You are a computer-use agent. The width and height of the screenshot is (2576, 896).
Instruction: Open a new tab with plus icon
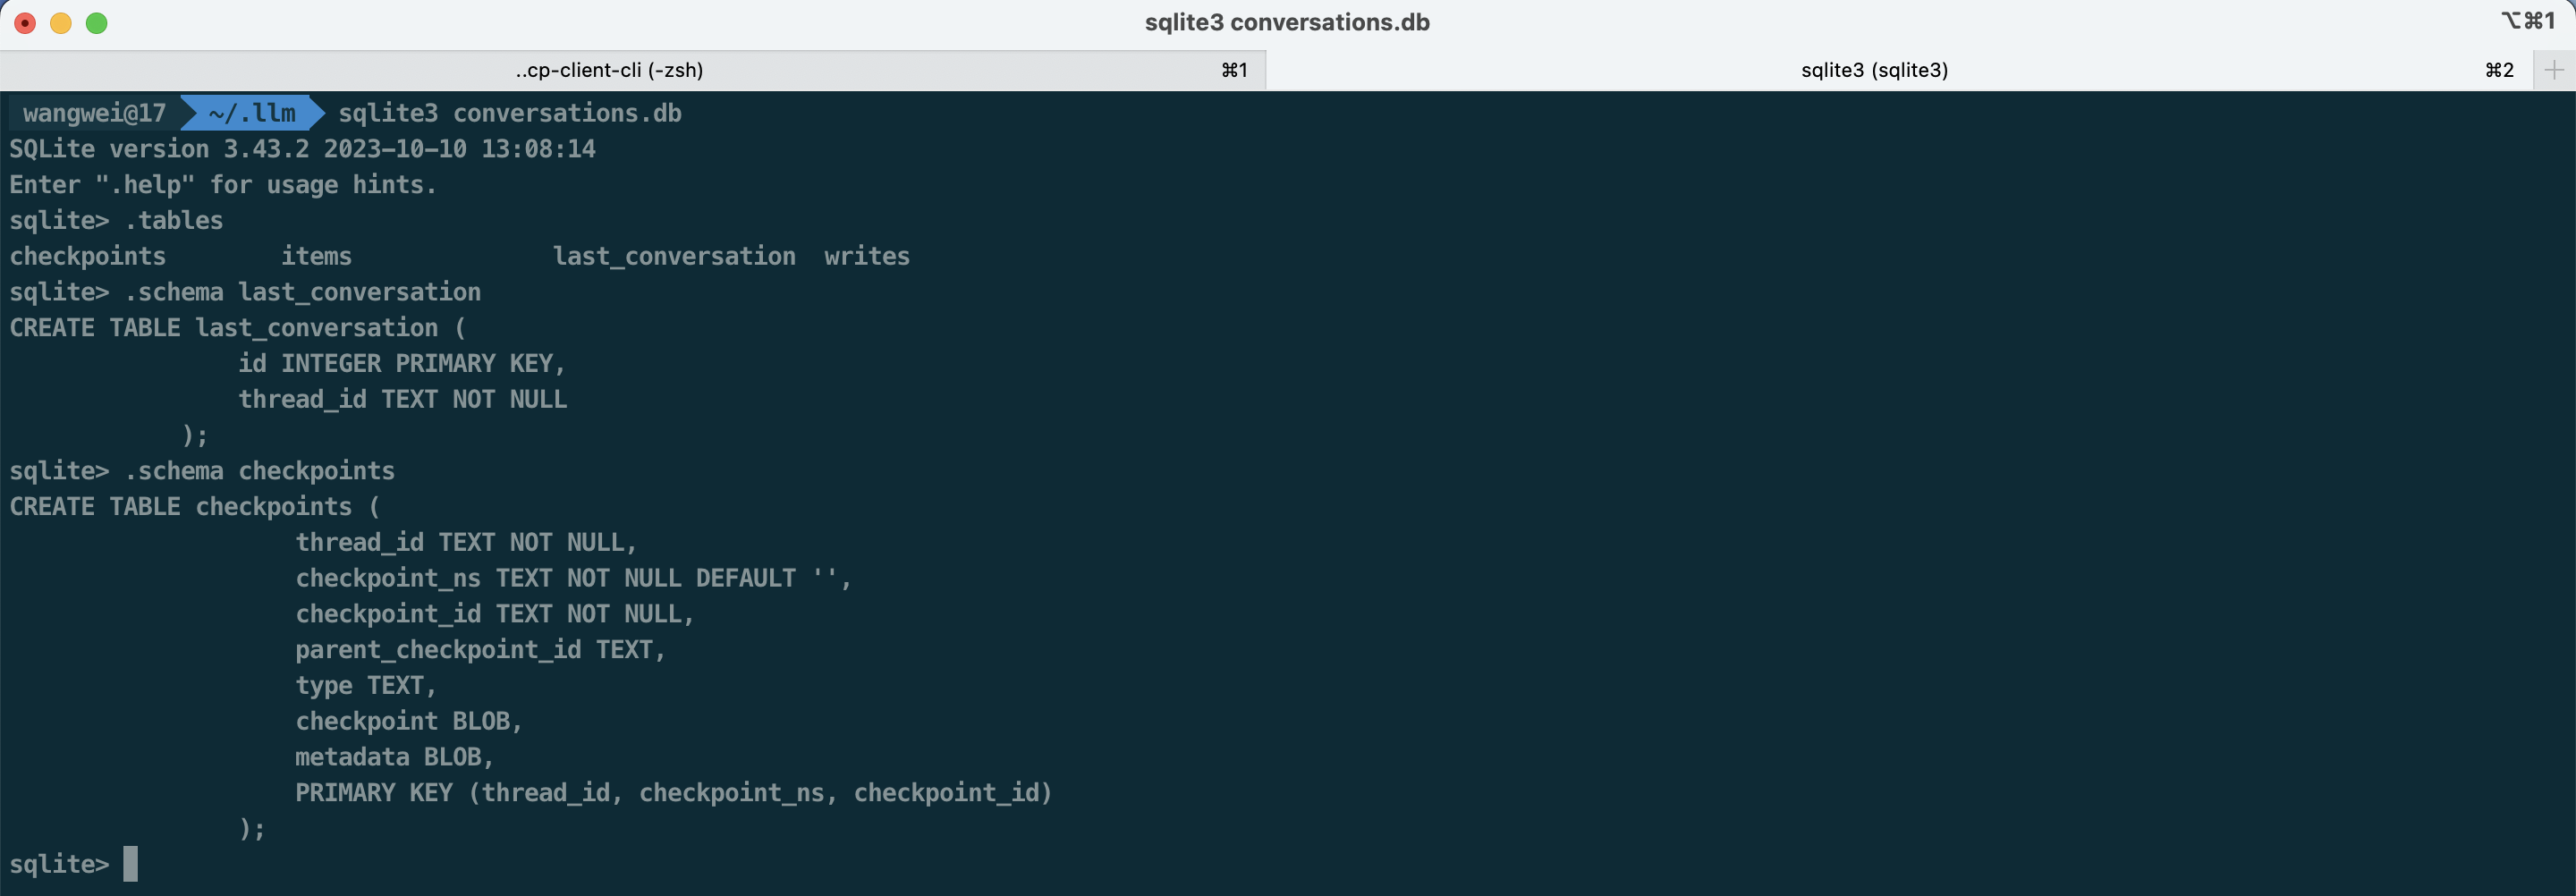(2554, 70)
